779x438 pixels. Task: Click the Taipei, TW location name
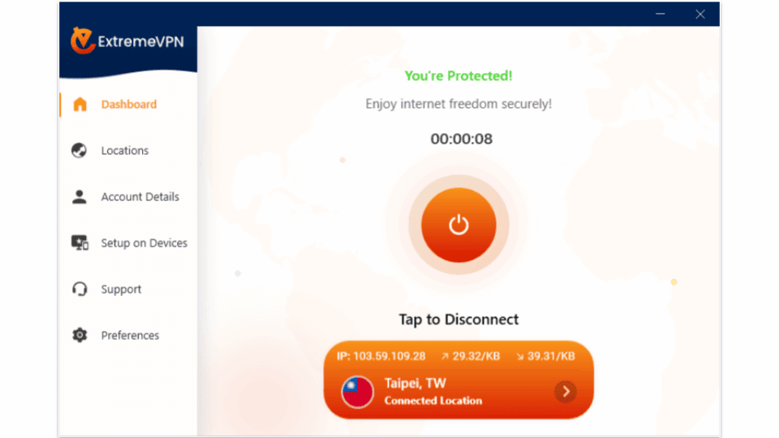click(x=415, y=384)
